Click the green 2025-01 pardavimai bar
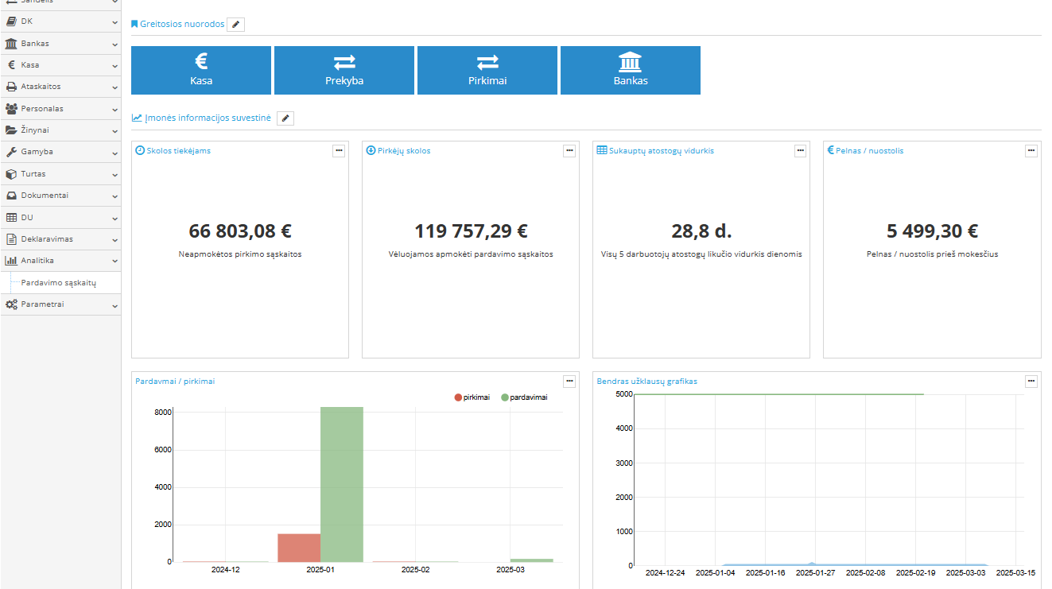The height and width of the screenshot is (589, 1052). pyautogui.click(x=342, y=485)
